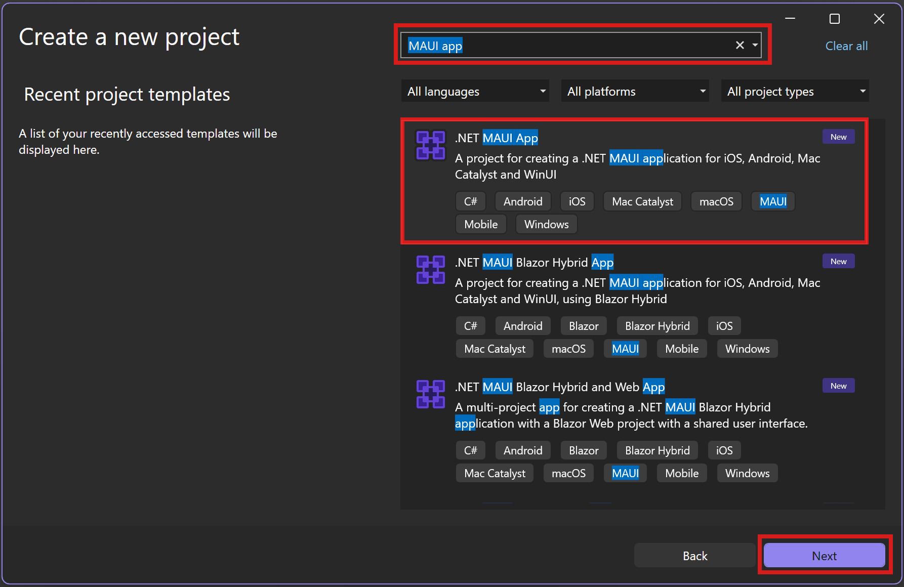
Task: Click Mac Catalyst tag under MAUI Blazor Hybrid App
Action: [x=495, y=349]
